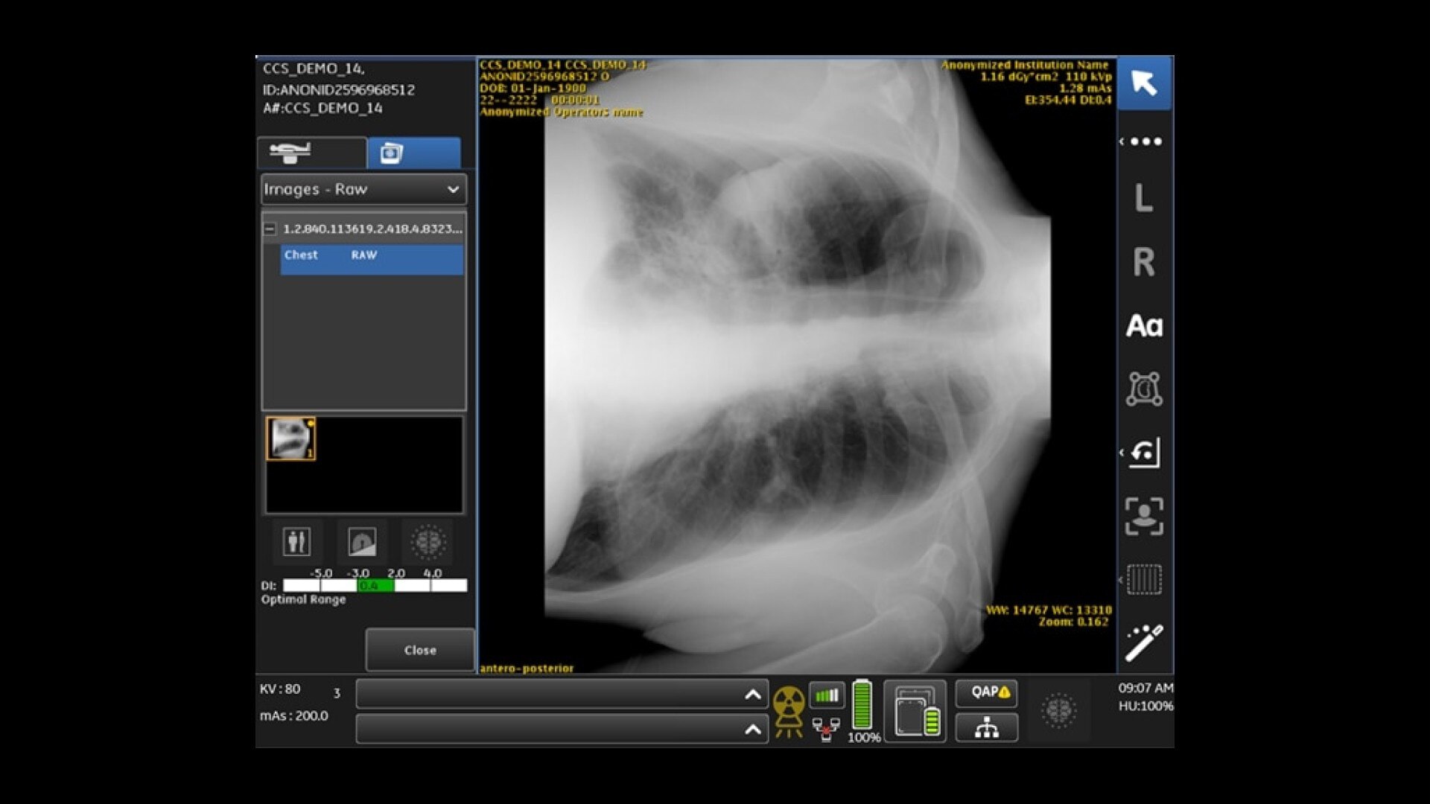Open the rotate image tool
The width and height of the screenshot is (1430, 804).
tap(1145, 453)
